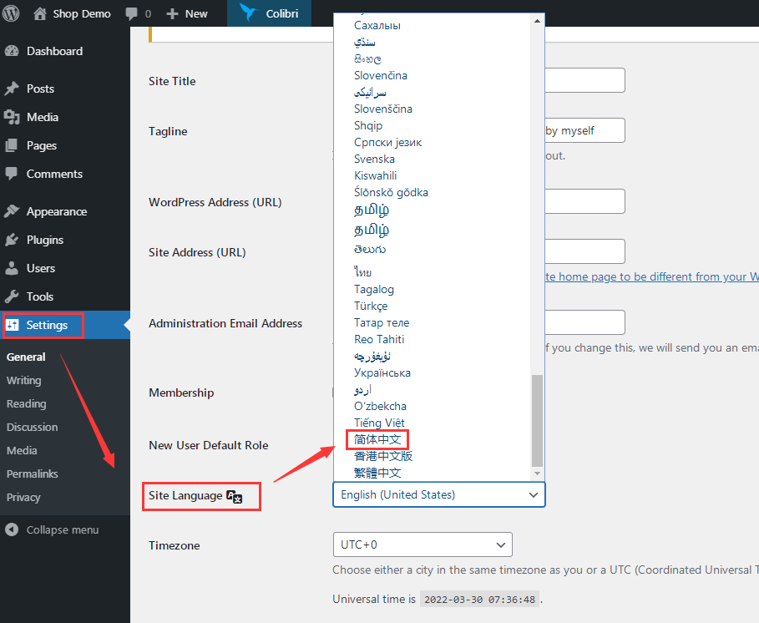The height and width of the screenshot is (623, 759).
Task: Select Türkçe language option
Action: (x=371, y=306)
